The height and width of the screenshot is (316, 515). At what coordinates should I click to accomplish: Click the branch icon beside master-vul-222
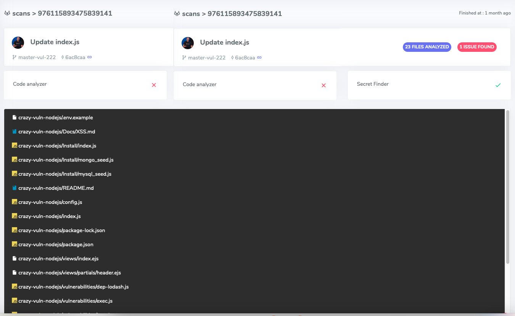point(14,57)
